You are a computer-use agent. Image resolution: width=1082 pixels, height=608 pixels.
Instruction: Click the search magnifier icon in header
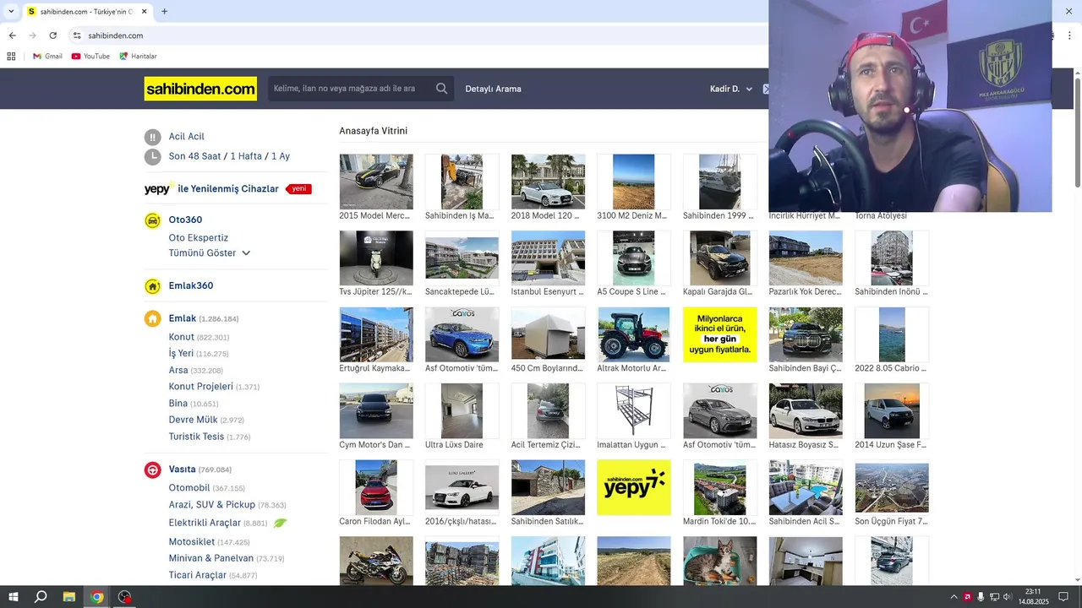pos(441,89)
